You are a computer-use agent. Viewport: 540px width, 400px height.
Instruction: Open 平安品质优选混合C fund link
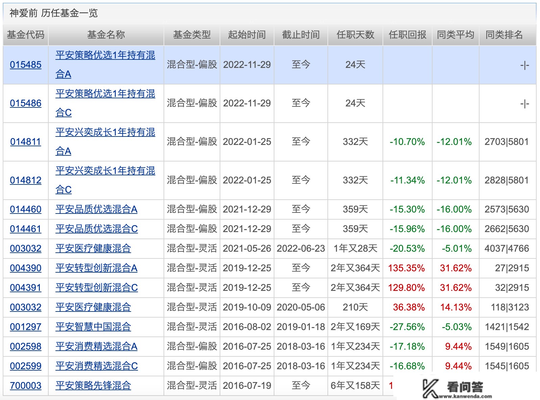coord(97,229)
